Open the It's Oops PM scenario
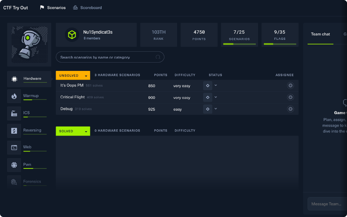This screenshot has height=217, width=347. 72,85
